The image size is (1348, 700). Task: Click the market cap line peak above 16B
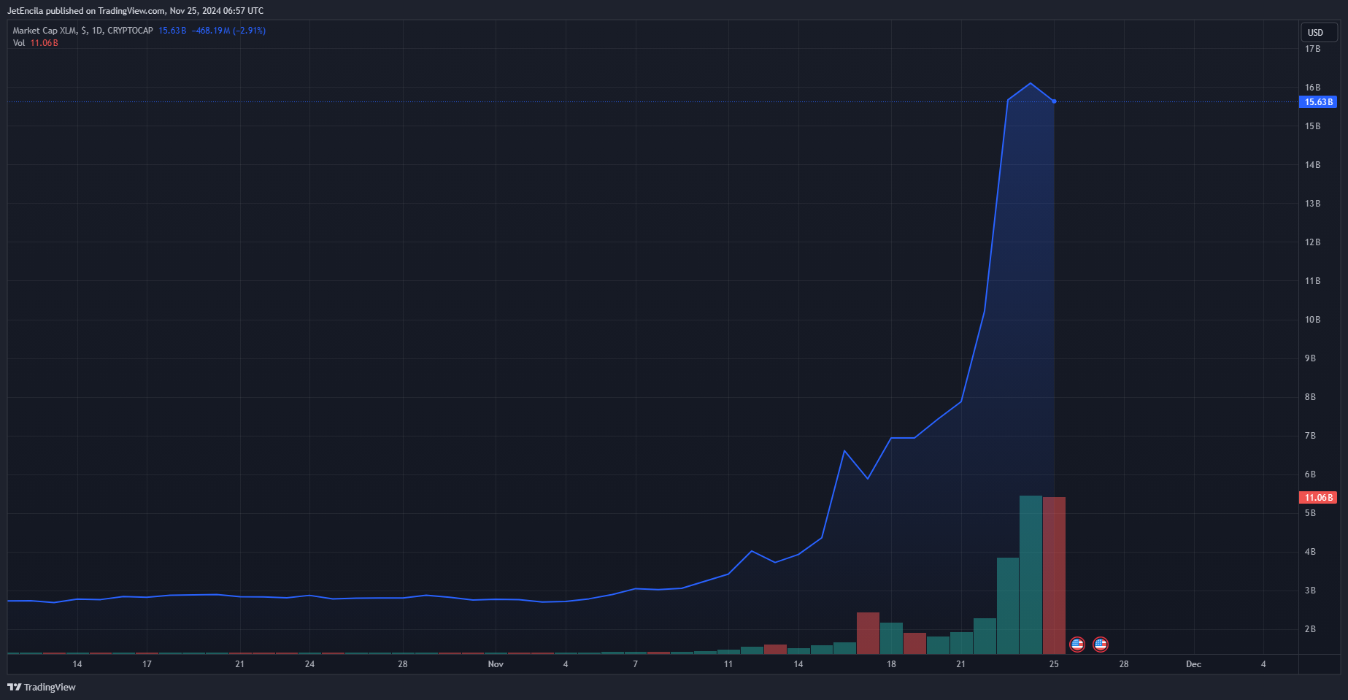[1031, 83]
